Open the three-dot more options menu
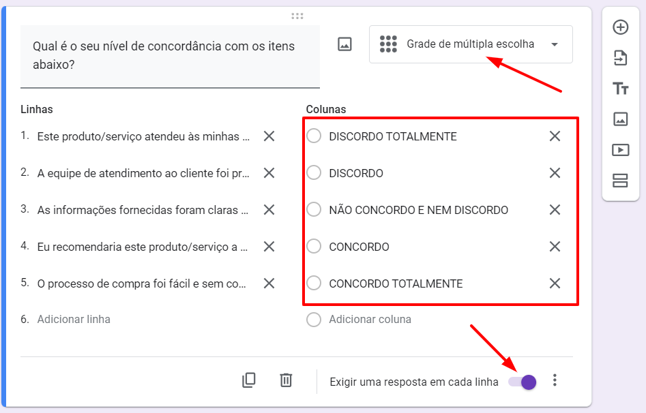Viewport: 646px width, 413px height. click(x=555, y=380)
